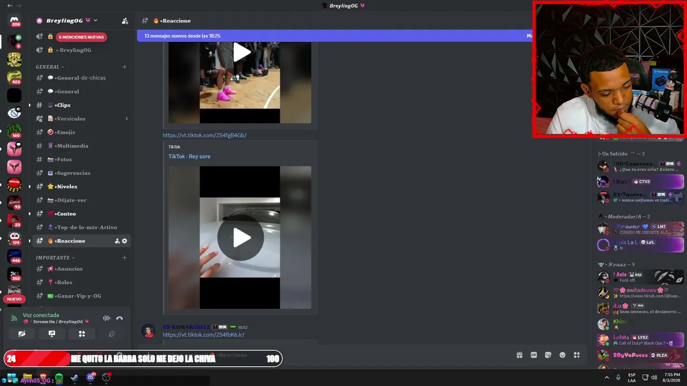The height and width of the screenshot is (386, 687).
Task: Open the server with 423 badge
Action: [x=14, y=77]
